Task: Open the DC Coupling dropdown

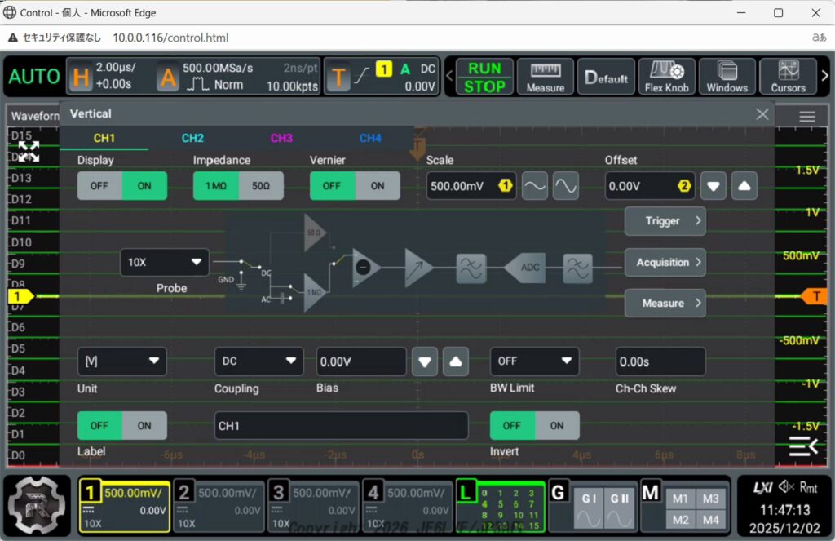Action: [258, 361]
